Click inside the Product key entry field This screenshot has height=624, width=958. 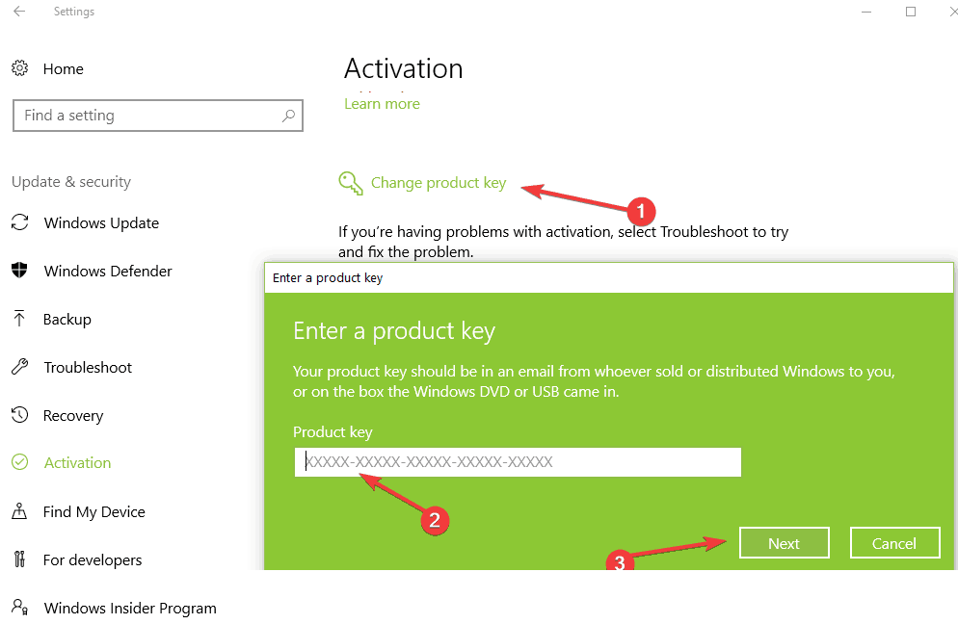coord(517,462)
